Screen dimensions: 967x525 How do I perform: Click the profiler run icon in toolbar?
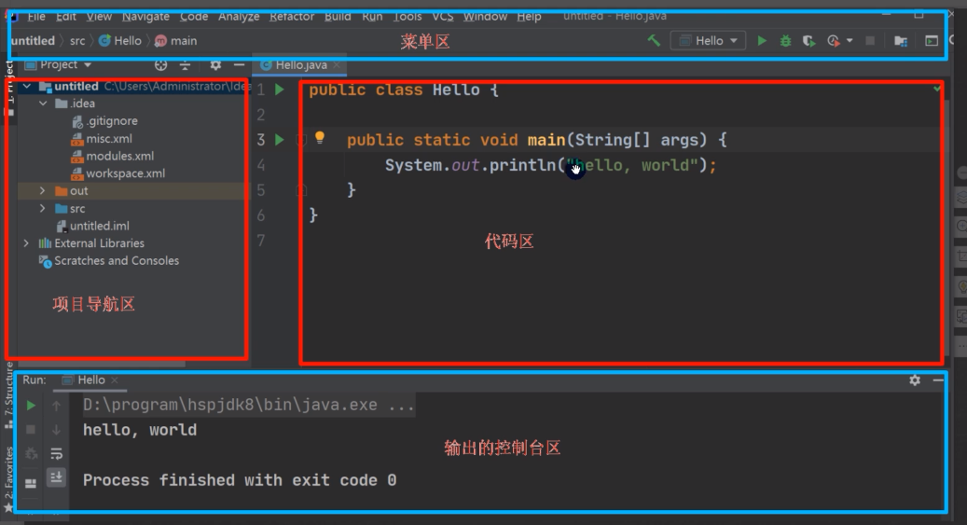833,41
